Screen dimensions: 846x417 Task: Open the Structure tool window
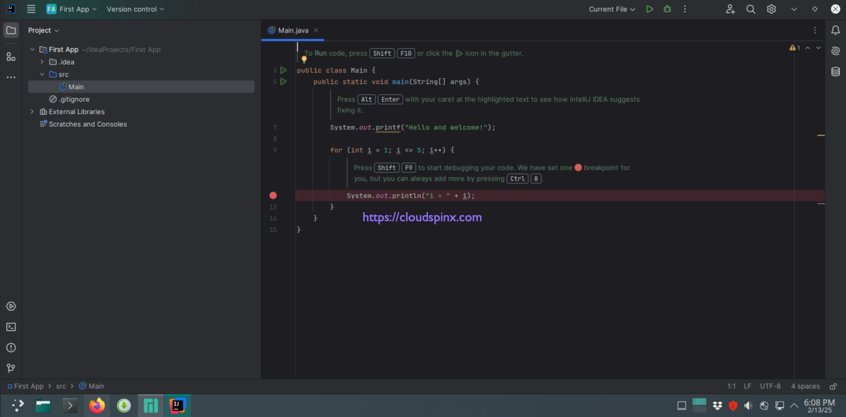pyautogui.click(x=11, y=57)
